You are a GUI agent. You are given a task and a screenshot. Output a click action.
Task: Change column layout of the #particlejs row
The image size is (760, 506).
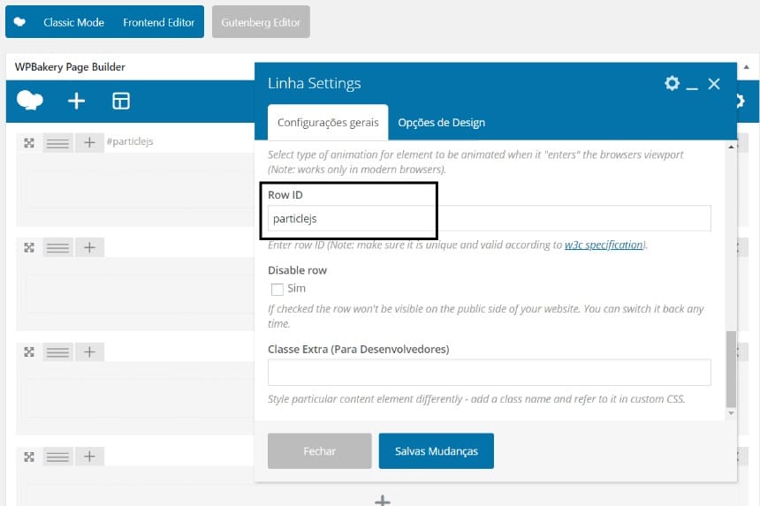(57, 143)
